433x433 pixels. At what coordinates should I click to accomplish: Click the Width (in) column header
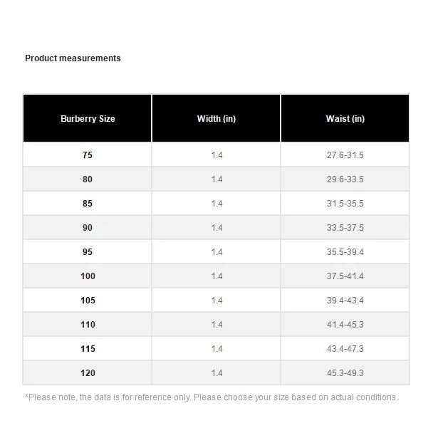tap(216, 119)
